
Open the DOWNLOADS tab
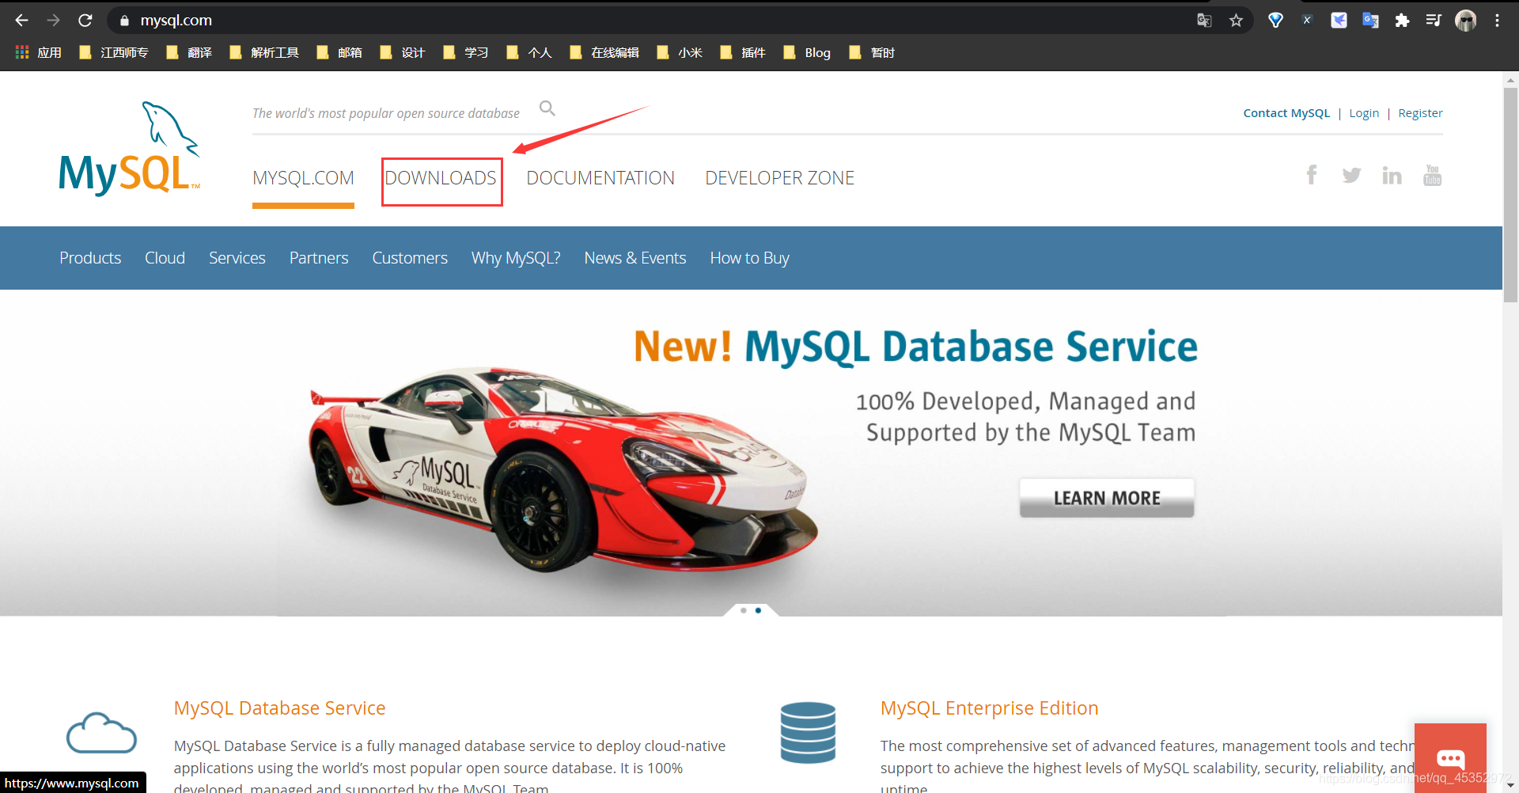(441, 178)
